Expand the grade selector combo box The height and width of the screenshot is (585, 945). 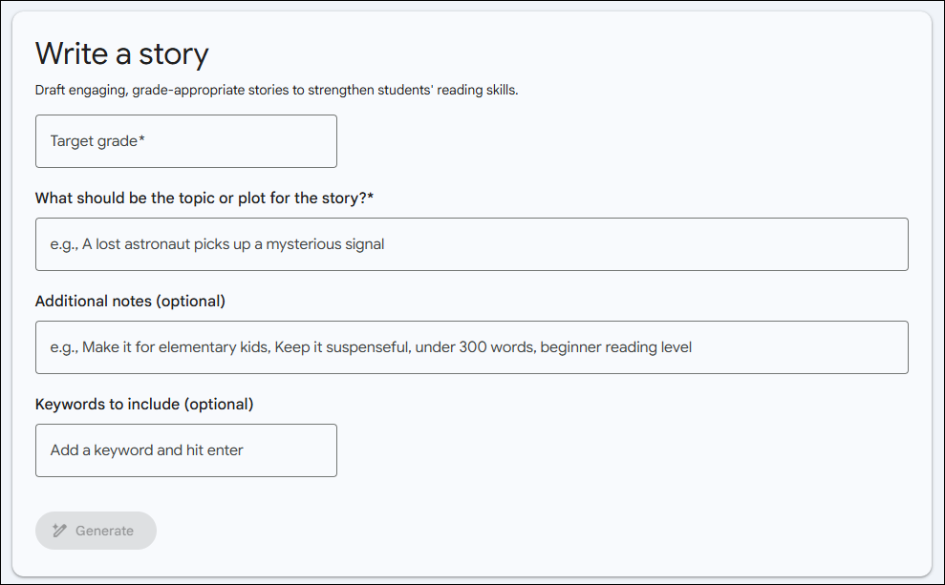click(186, 141)
